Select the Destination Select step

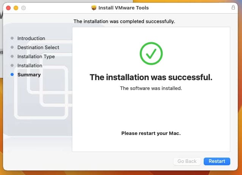pyautogui.click(x=38, y=48)
